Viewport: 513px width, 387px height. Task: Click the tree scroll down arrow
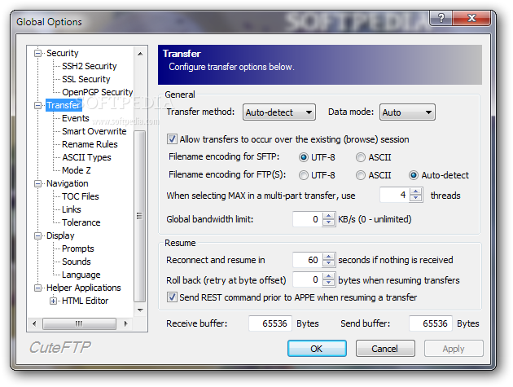(x=140, y=310)
